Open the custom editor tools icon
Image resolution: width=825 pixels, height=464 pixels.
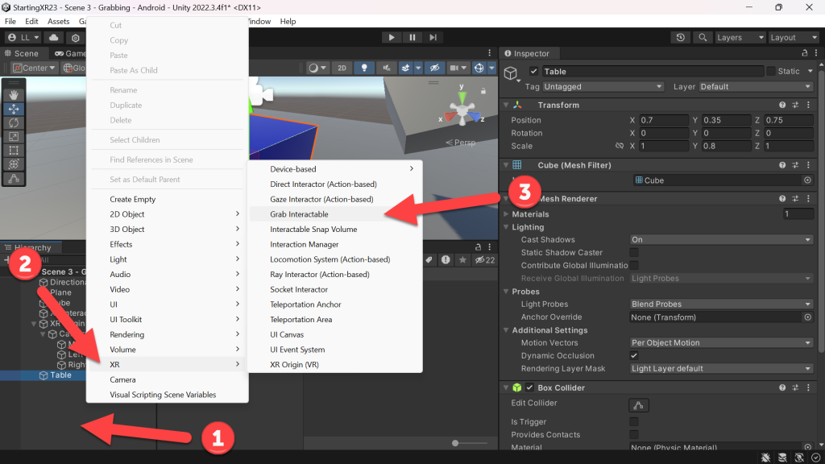14,179
